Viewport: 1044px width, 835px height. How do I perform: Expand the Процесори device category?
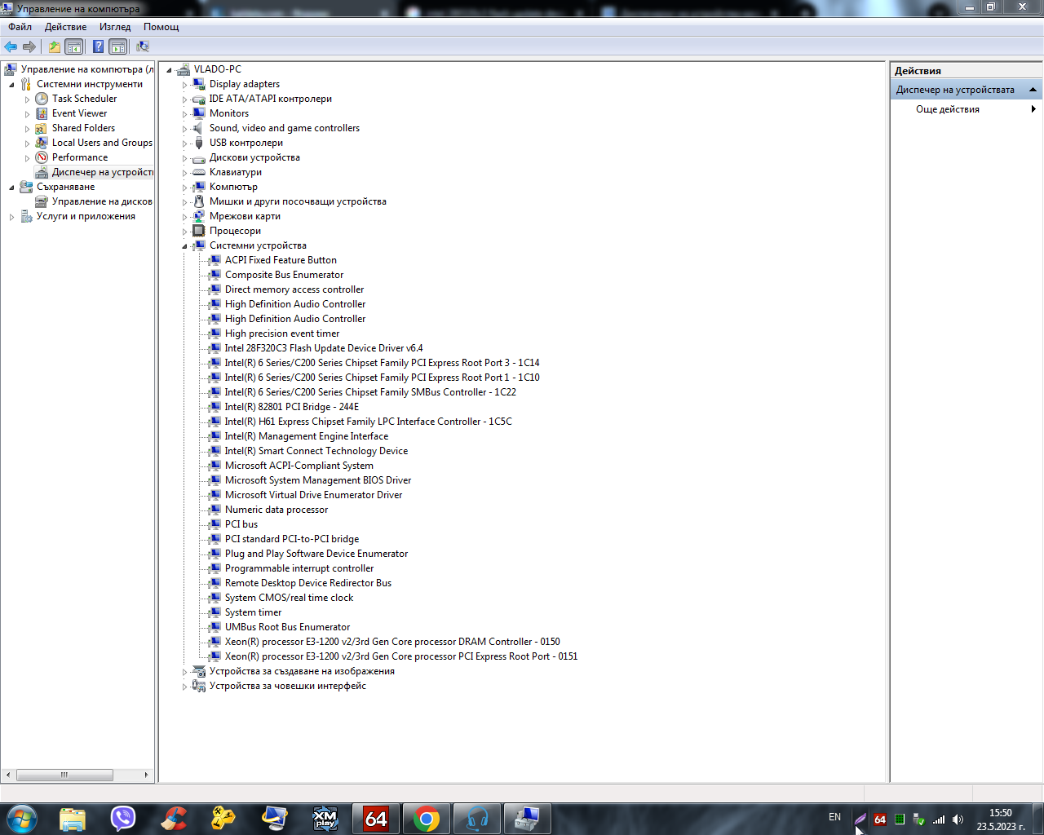pyautogui.click(x=185, y=232)
